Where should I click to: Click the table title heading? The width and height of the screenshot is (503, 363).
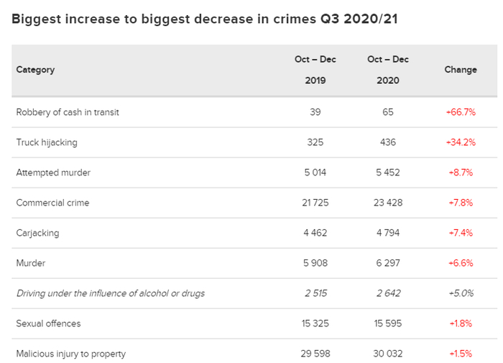(x=205, y=19)
